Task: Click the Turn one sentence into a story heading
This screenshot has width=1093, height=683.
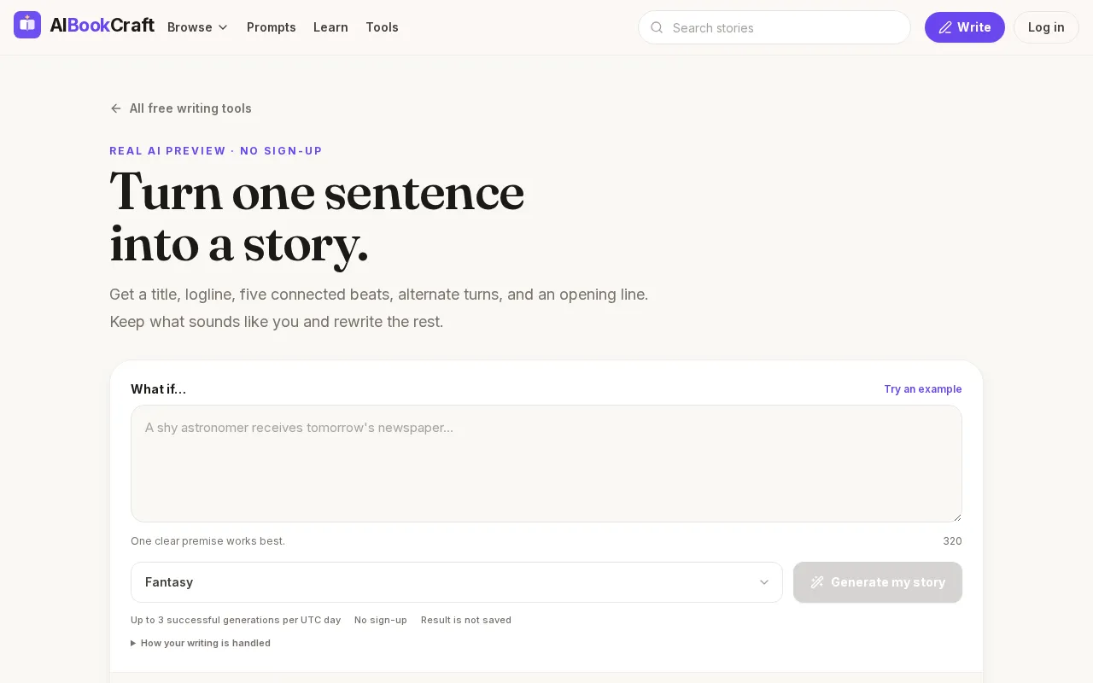Action: click(317, 218)
